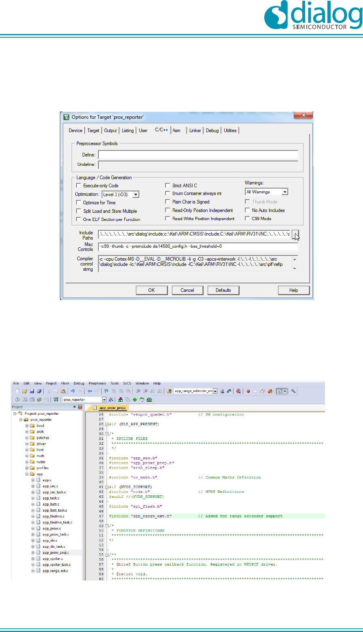The width and height of the screenshot is (363, 632).
Task: Expand the app_sec.c file node
Action: (x=33, y=486)
